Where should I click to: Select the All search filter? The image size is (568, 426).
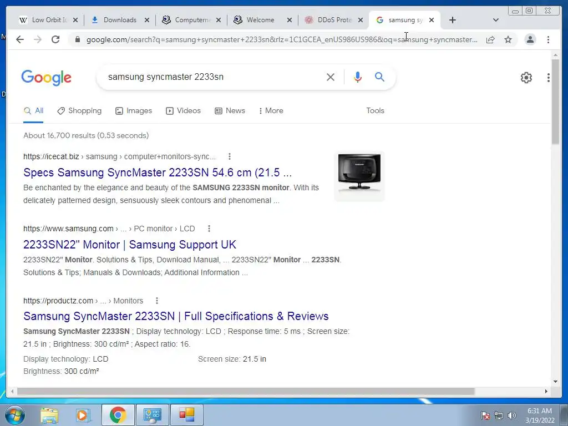click(33, 111)
